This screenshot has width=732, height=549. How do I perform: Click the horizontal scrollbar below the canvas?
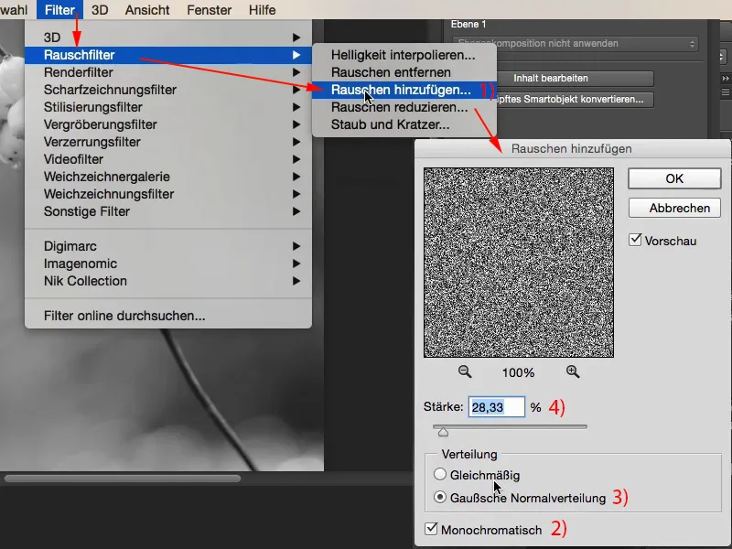tap(123, 479)
